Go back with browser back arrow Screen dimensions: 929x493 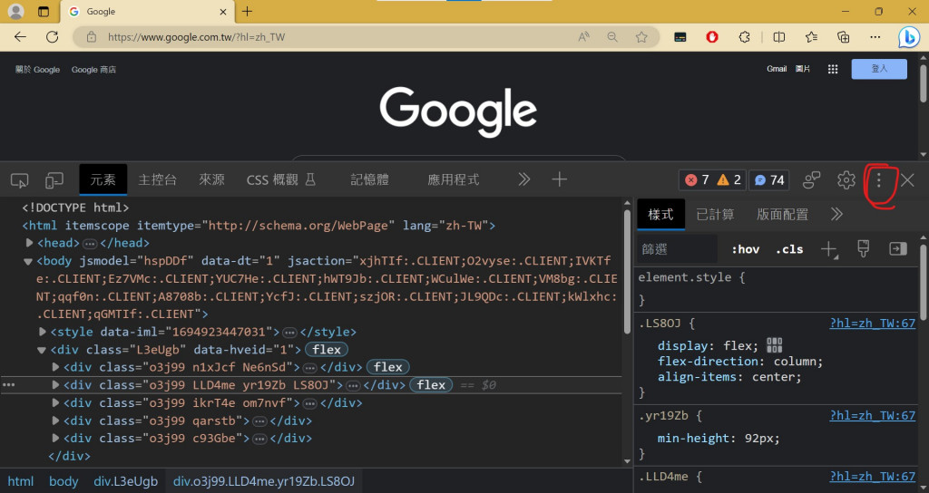[20, 36]
